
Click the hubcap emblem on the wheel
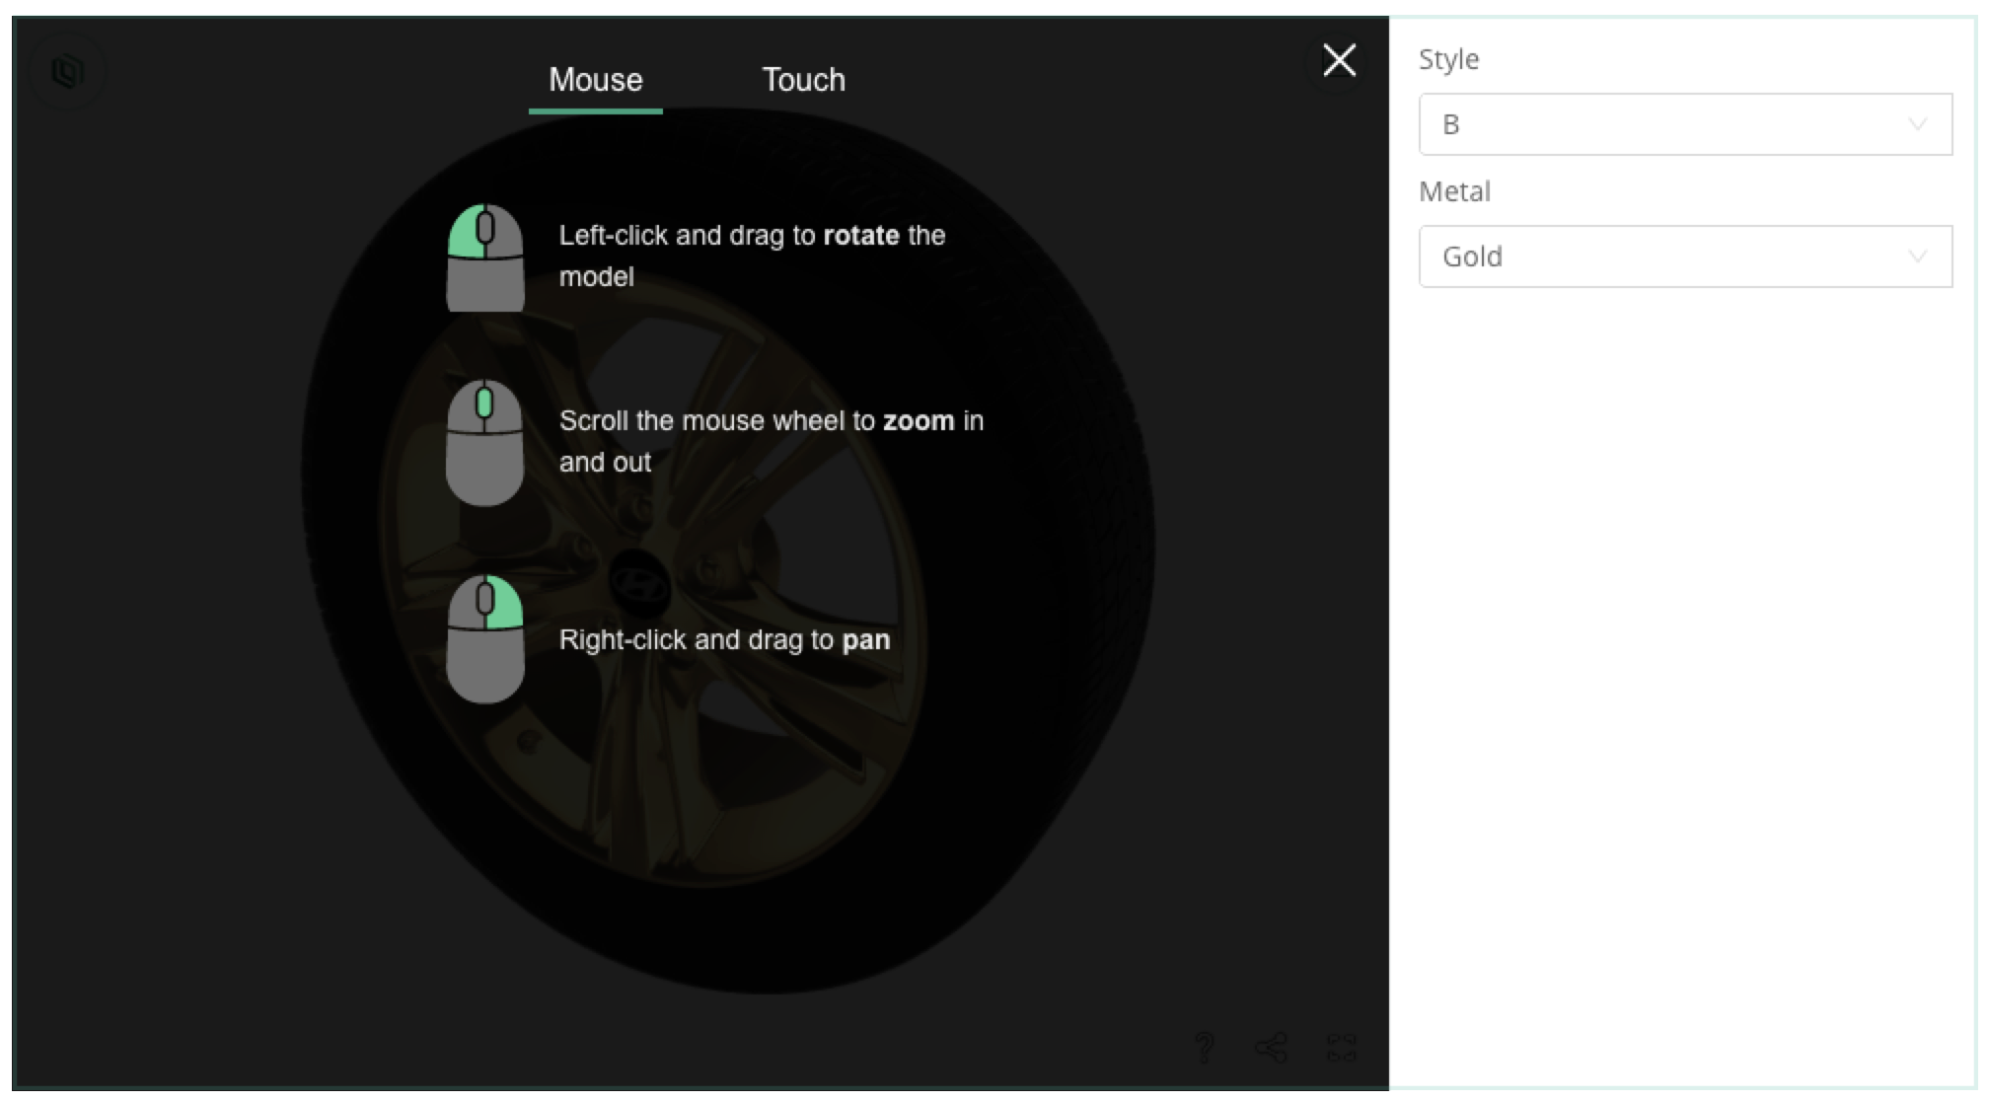[x=639, y=584]
